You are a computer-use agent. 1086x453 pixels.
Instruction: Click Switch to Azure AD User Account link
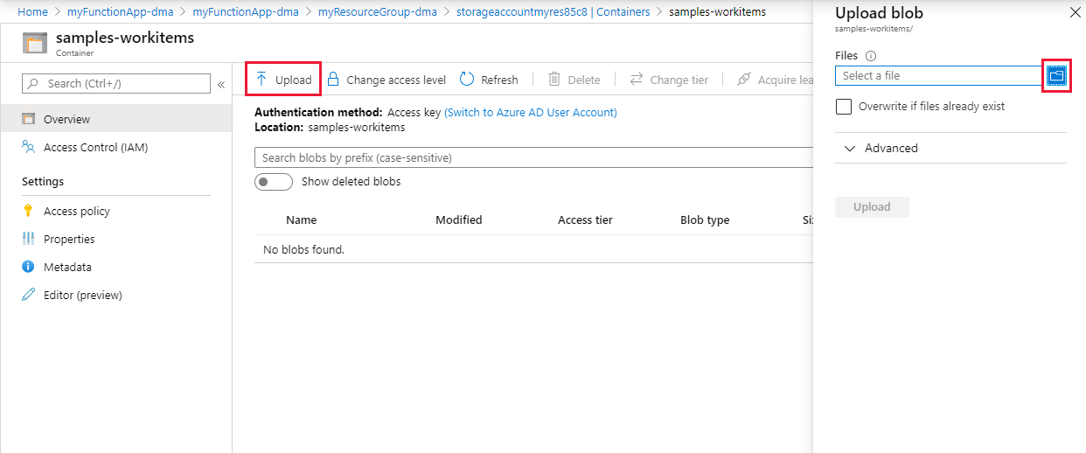tap(531, 113)
